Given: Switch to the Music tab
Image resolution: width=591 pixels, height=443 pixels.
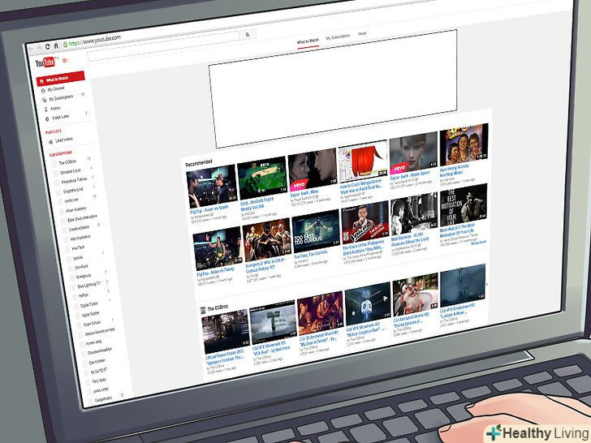Looking at the screenshot, I should (x=362, y=34).
